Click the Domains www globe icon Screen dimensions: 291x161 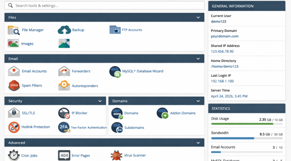pos(117,113)
